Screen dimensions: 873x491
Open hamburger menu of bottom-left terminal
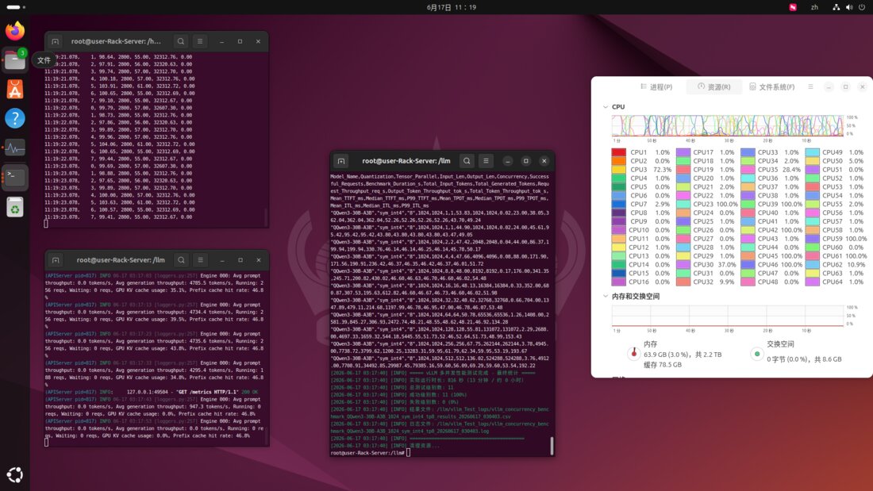click(x=201, y=260)
